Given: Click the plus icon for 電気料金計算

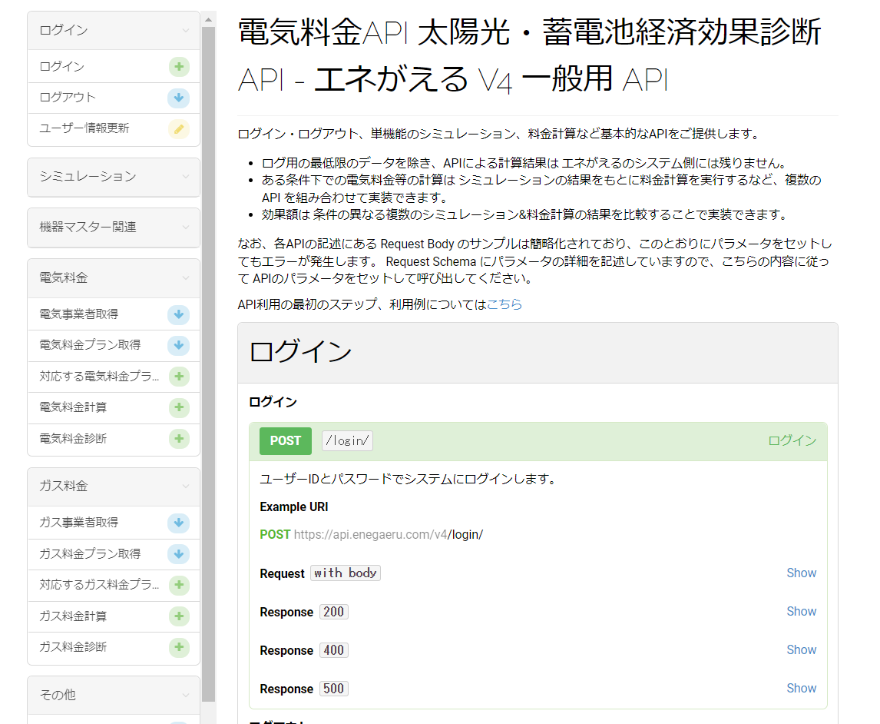Looking at the screenshot, I should click(x=179, y=407).
